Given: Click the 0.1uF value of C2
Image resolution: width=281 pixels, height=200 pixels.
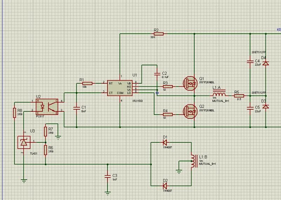Looking at the screenshot, I should pyautogui.click(x=165, y=77).
